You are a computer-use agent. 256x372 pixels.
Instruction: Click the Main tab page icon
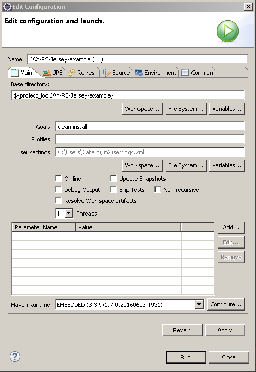[14, 73]
